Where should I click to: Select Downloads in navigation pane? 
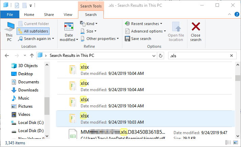(x=28, y=90)
